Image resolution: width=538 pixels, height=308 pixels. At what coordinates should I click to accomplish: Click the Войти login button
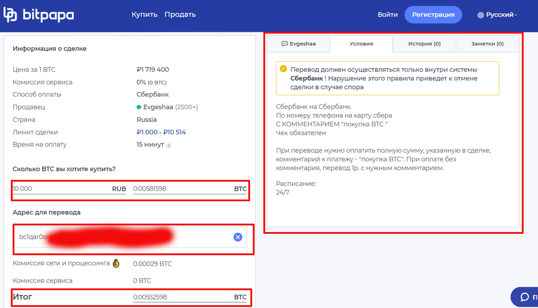pos(387,15)
